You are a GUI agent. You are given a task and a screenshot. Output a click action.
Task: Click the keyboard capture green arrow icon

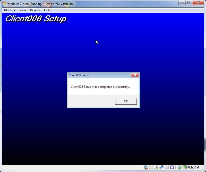pyautogui.click(x=185, y=167)
